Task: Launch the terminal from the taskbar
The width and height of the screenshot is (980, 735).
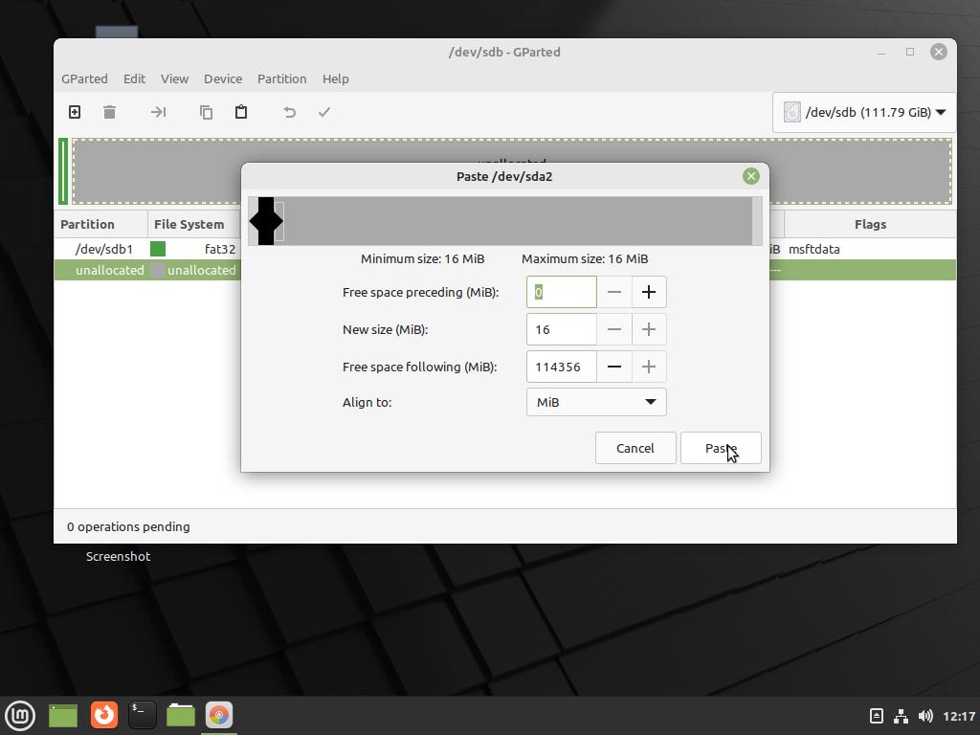Action: (x=142, y=715)
